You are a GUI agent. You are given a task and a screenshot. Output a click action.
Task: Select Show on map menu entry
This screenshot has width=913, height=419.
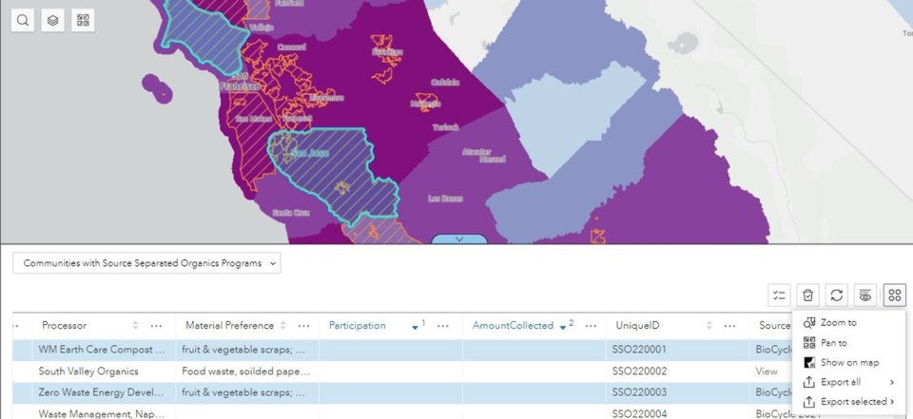[x=849, y=362]
